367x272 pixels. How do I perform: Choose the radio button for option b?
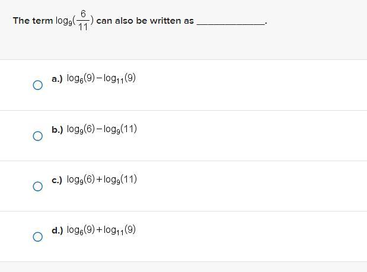coord(38,136)
